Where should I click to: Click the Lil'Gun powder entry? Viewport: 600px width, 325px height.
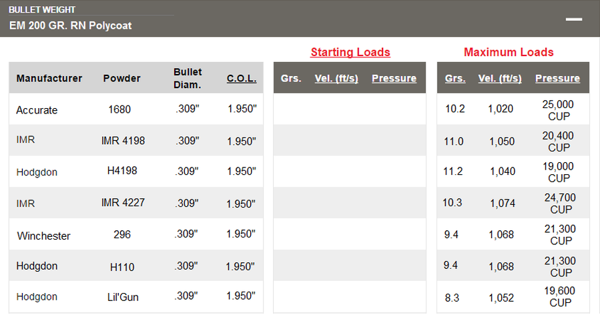123,297
